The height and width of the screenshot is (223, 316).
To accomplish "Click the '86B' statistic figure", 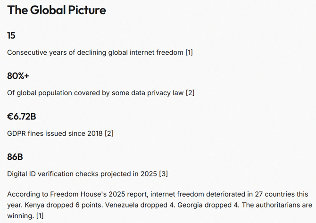I will click(15, 157).
